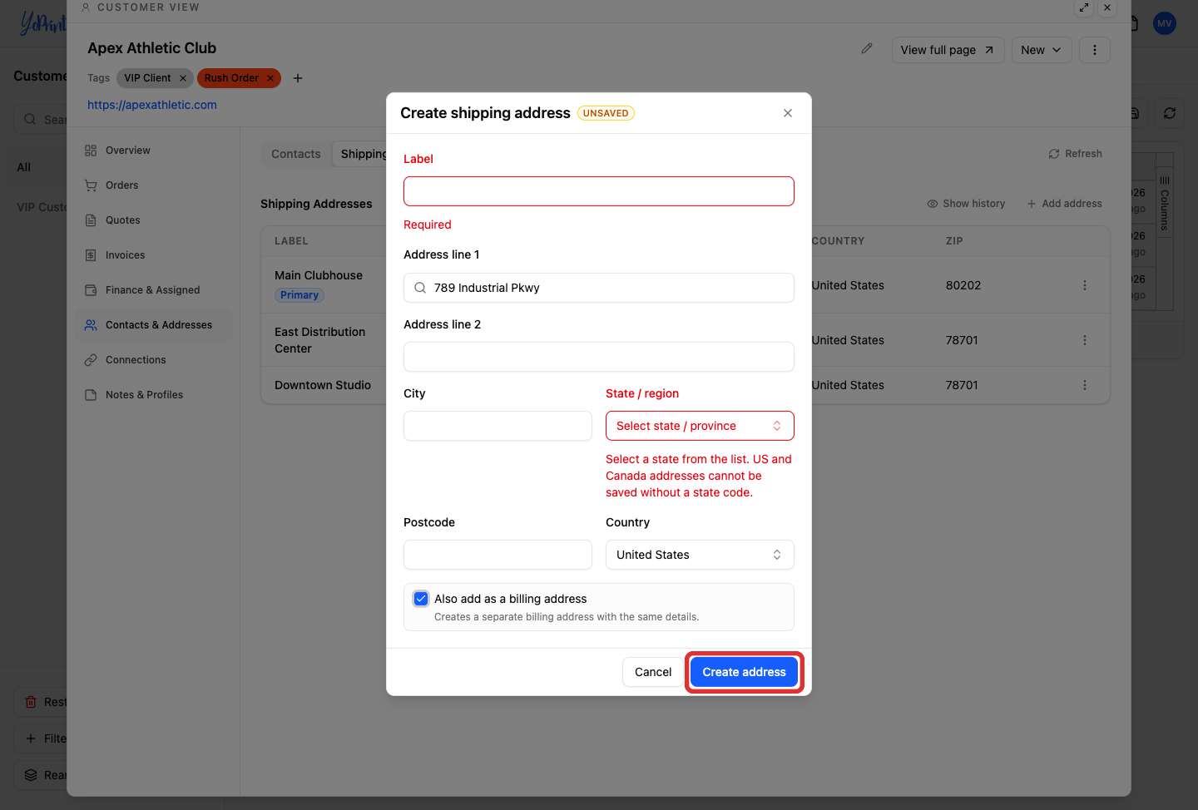Screen dimensions: 1198x810
Task: Click the Main Clubhouse address label
Action: [319, 275]
